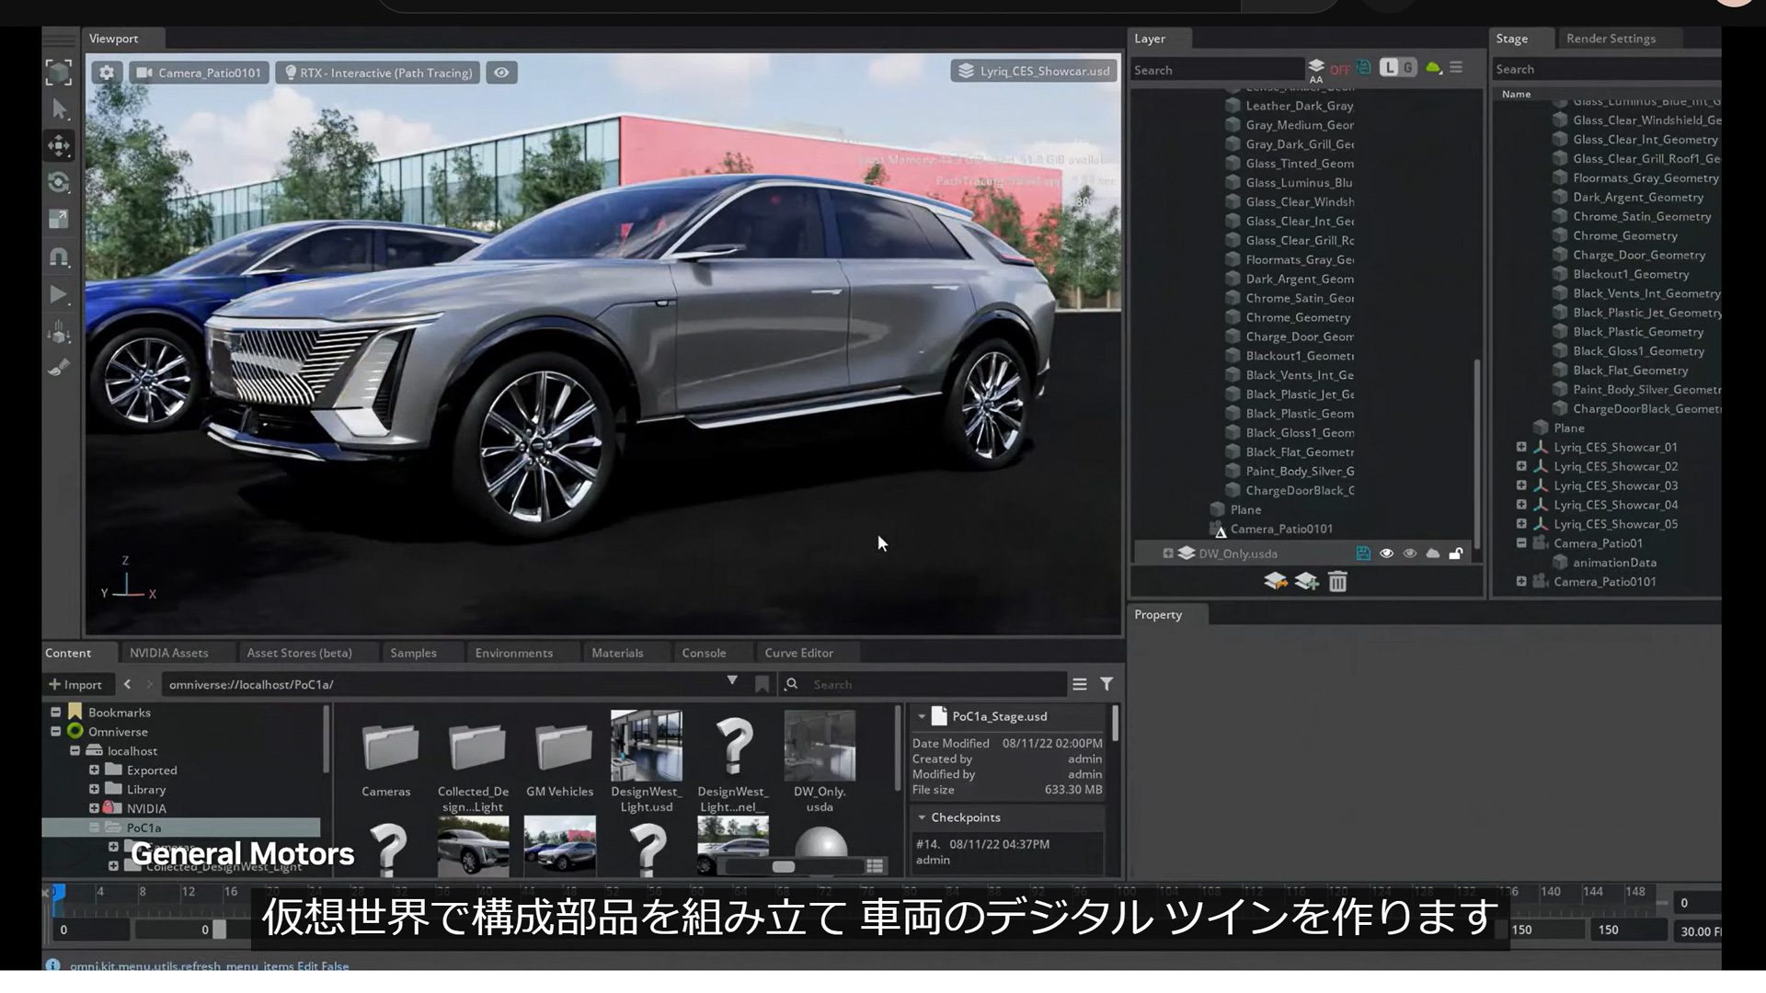Open the content path dropdown arrow
Image resolution: width=1766 pixels, height=993 pixels.
[x=732, y=680]
